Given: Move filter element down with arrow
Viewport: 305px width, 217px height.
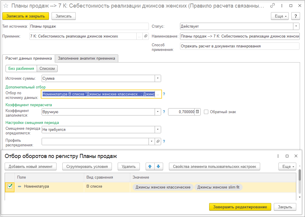Looking at the screenshot, I should coord(158,166).
